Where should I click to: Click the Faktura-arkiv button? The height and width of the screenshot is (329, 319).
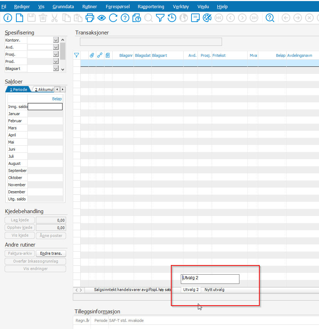(x=20, y=253)
